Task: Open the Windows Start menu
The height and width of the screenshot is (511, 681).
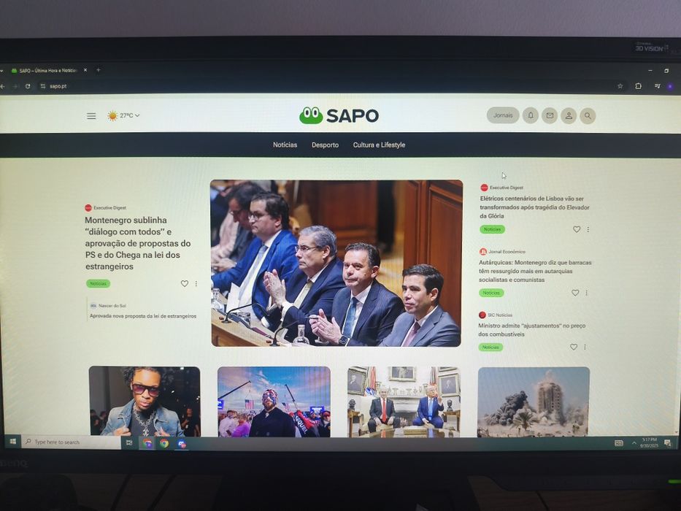Action: point(13,442)
